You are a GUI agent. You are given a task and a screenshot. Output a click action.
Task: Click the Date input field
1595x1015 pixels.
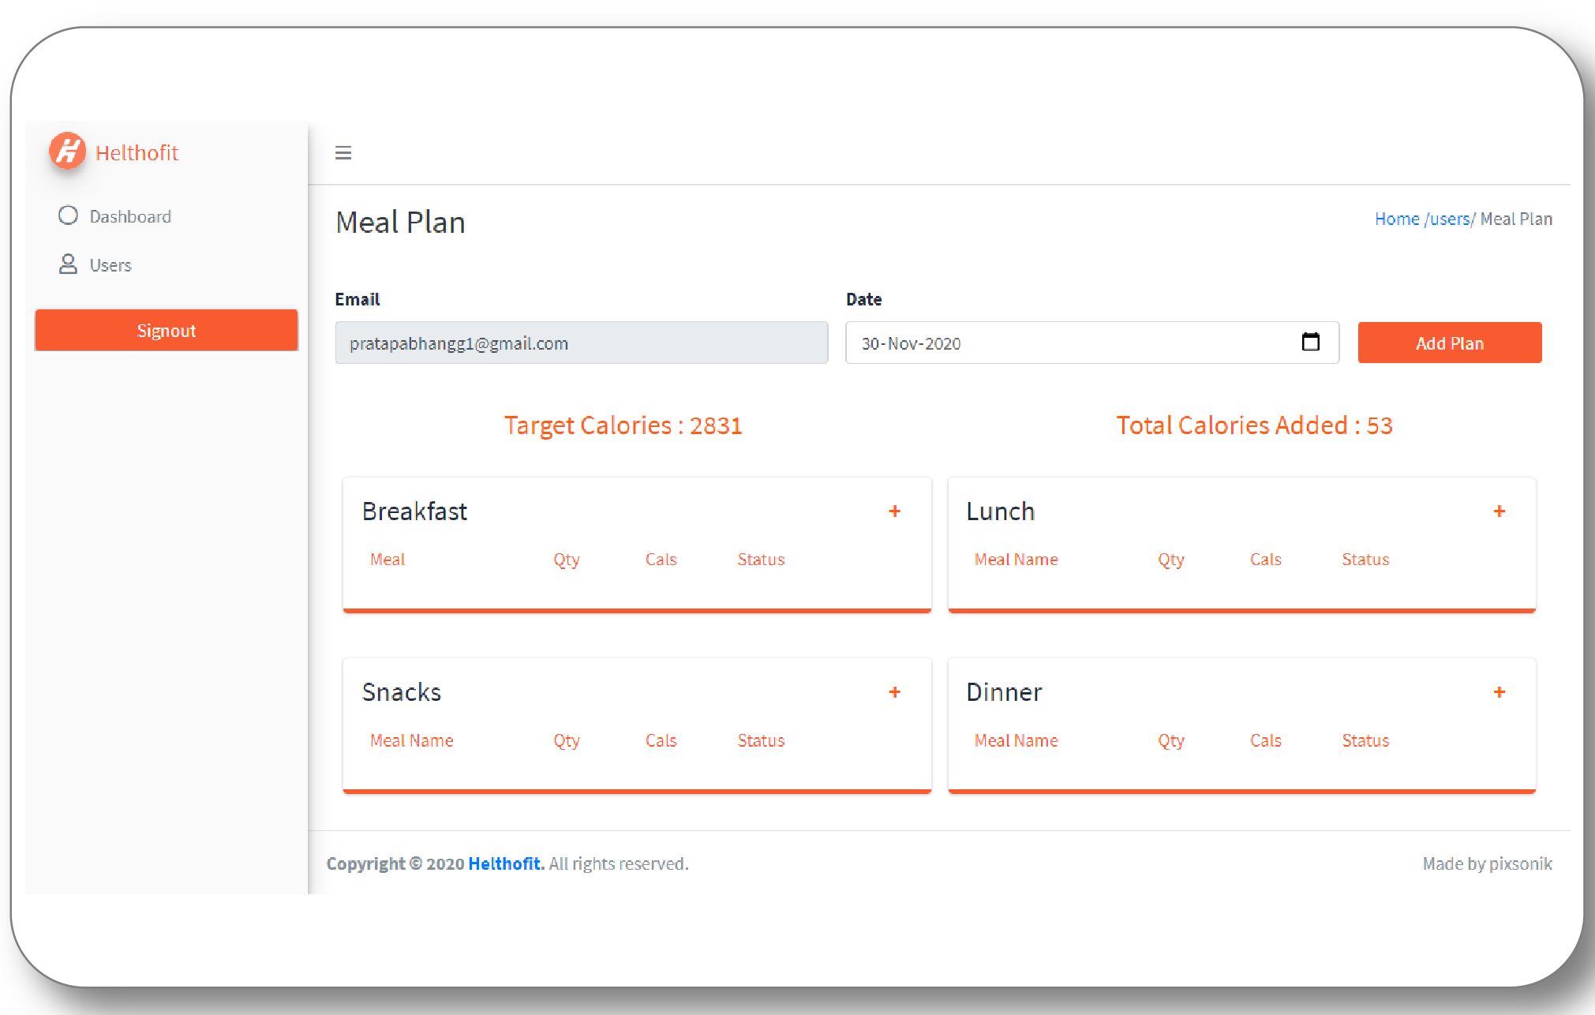(1065, 343)
